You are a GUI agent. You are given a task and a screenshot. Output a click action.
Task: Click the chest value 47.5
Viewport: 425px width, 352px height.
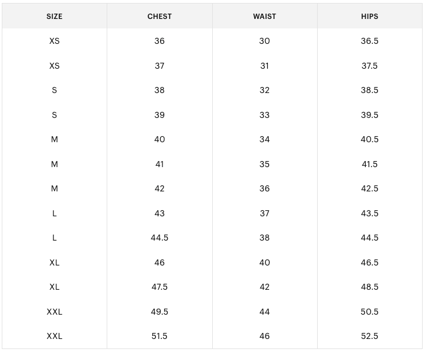click(x=159, y=287)
